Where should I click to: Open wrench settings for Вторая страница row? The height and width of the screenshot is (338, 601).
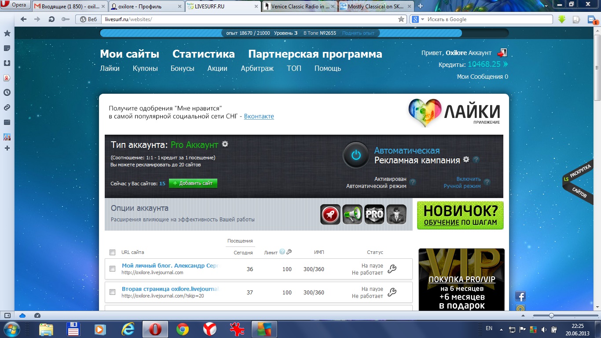click(x=392, y=292)
